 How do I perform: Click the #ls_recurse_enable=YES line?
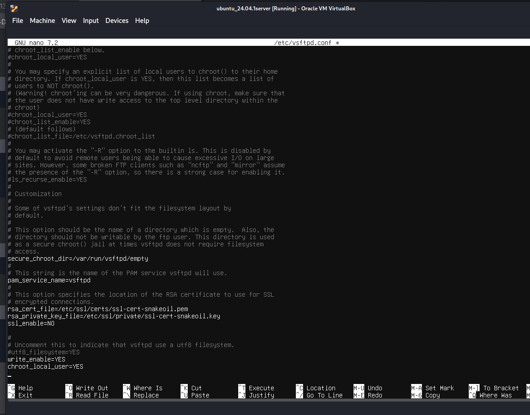click(47, 179)
